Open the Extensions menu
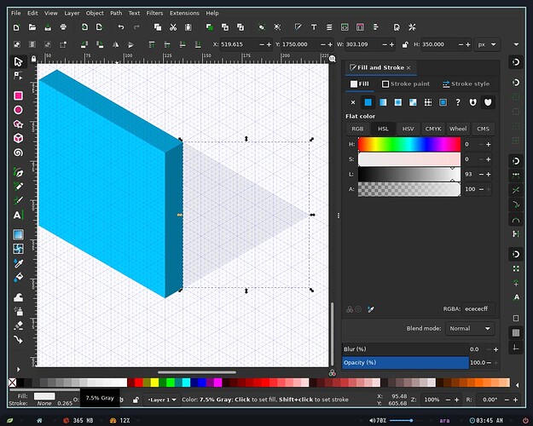Viewport: 533px width, 426px height. point(184,14)
